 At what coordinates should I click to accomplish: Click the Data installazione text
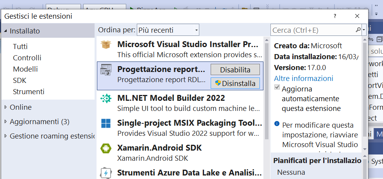click(316, 57)
